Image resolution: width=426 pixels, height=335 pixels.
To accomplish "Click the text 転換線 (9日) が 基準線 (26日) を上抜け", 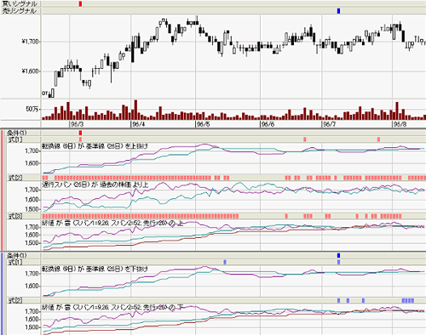I will point(95,146).
